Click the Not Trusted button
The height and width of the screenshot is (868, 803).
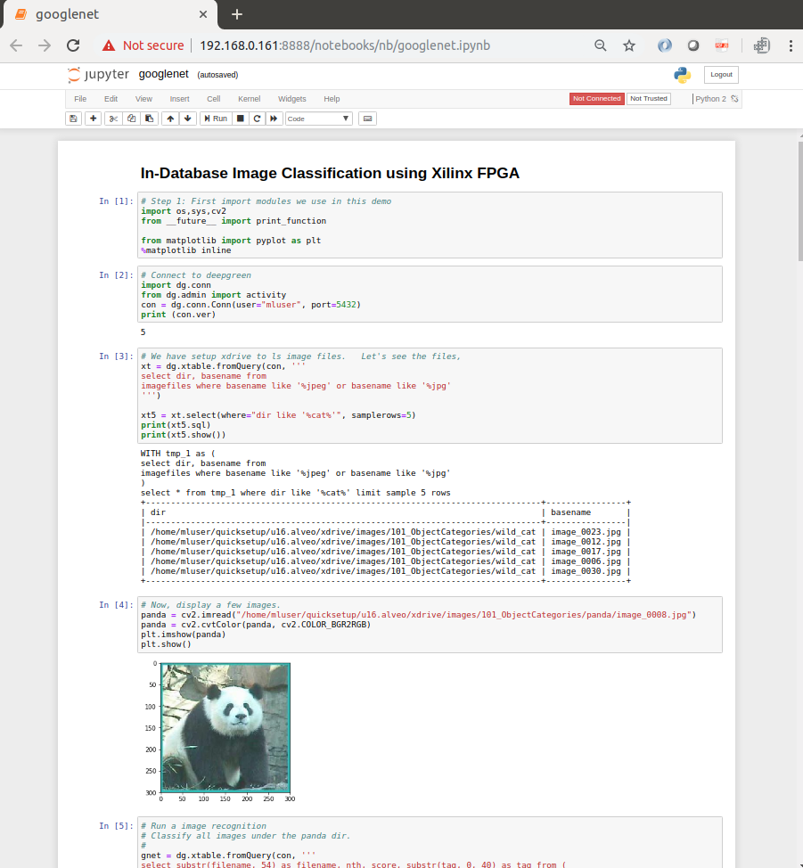pos(649,99)
